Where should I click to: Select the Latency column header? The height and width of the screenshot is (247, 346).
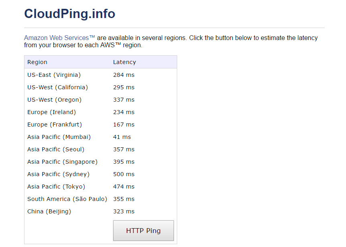pyautogui.click(x=124, y=62)
